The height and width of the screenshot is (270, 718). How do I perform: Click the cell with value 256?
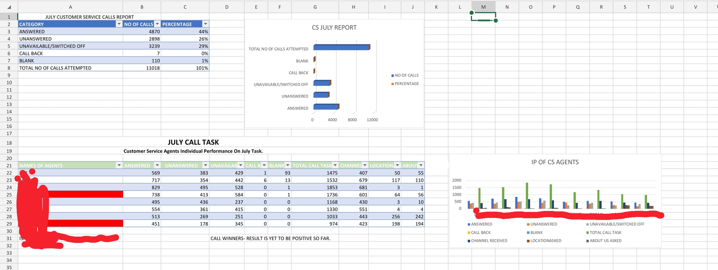[385, 217]
